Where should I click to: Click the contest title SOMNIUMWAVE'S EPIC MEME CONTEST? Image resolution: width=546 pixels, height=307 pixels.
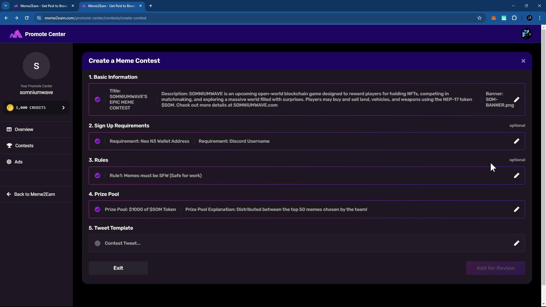[128, 99]
